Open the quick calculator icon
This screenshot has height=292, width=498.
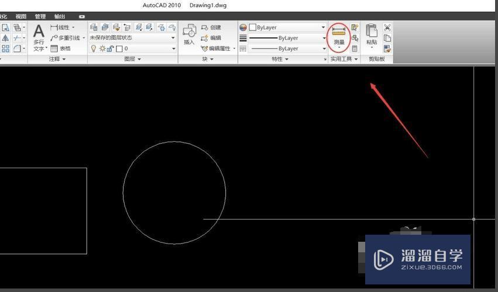click(x=355, y=48)
